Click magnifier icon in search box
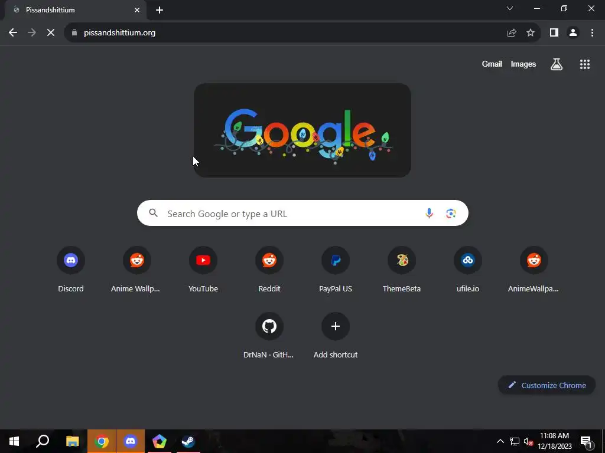The image size is (605, 453). click(153, 212)
